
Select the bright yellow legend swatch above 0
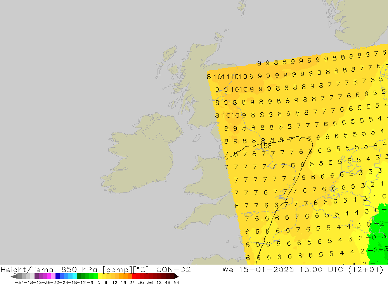100,276
